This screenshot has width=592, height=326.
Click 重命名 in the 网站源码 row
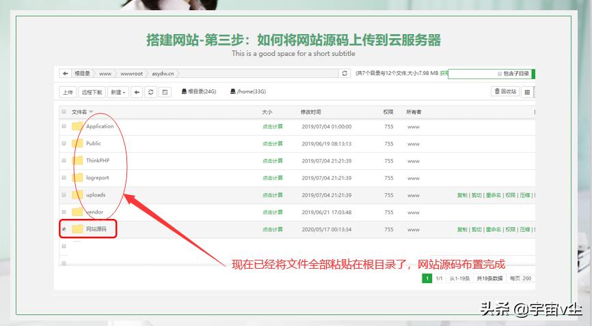pyautogui.click(x=494, y=229)
